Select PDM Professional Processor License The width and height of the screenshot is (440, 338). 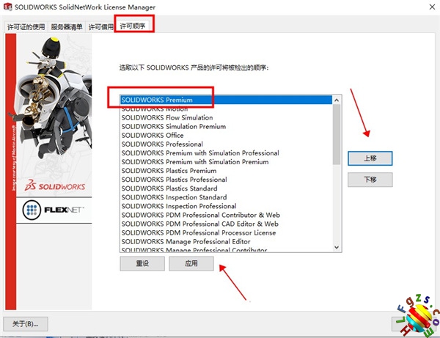pyautogui.click(x=227, y=232)
